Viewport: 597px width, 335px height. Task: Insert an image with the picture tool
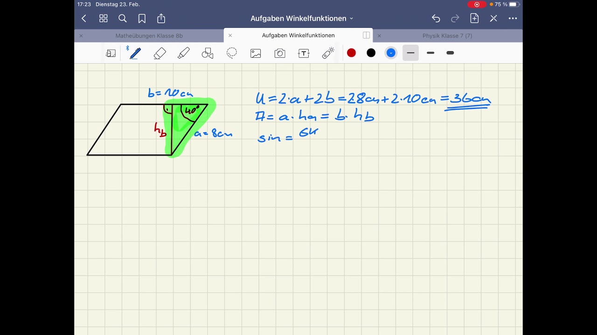point(256,53)
